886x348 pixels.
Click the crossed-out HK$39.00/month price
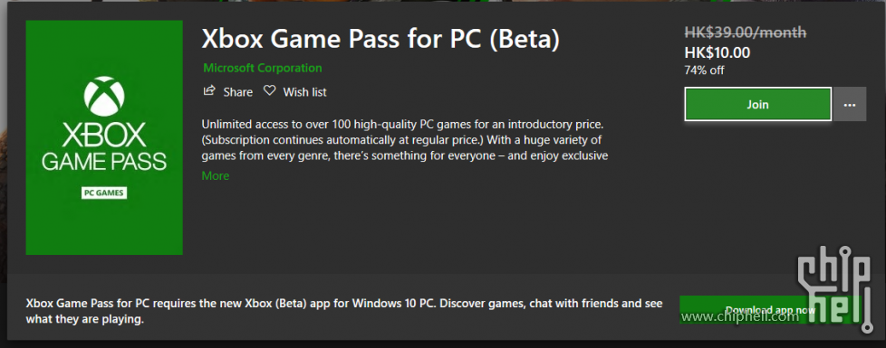point(746,33)
